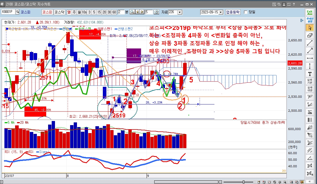Select the arrow line drawing tool
Screen dimensions: 317x184
tap(310, 50)
